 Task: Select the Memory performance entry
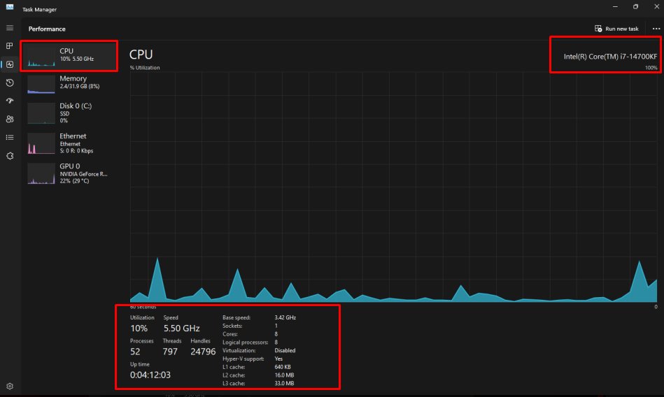[69, 83]
